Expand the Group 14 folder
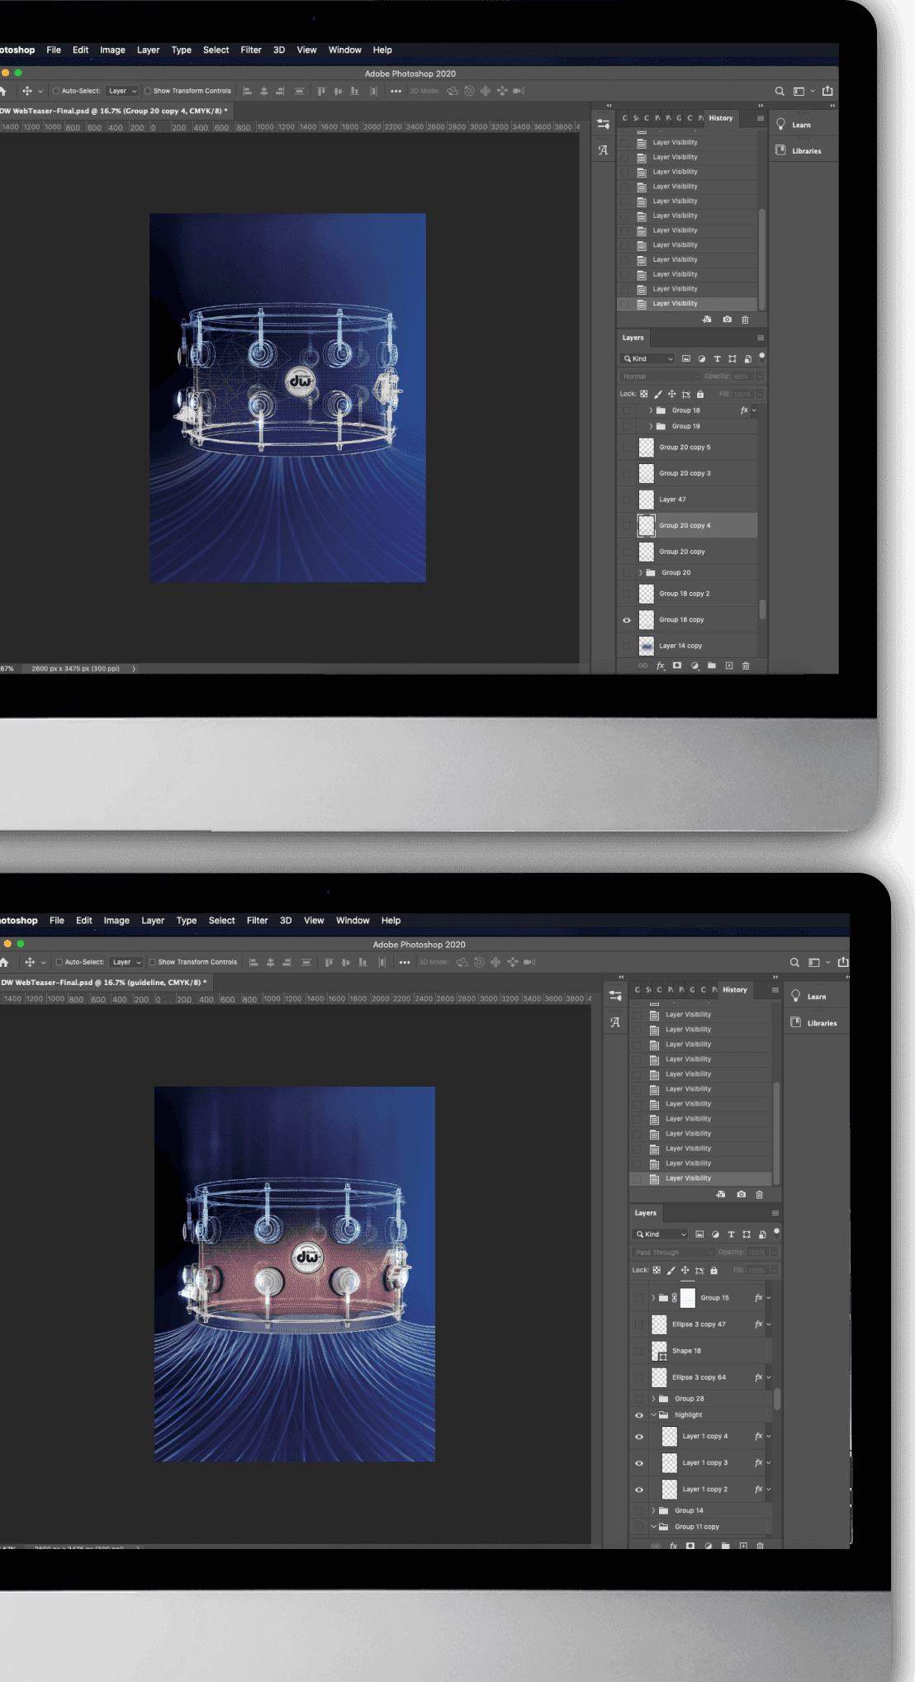This screenshot has width=915, height=1682. (x=653, y=1511)
